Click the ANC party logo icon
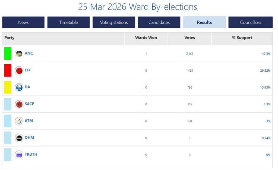Screen dimensions: 278x170 19,54
